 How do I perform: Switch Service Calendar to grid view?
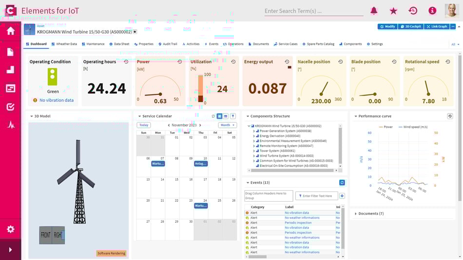[x=219, y=116]
